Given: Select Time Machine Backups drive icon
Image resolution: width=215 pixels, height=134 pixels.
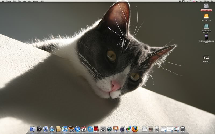Looking at the screenshot, I should (x=206, y=28).
